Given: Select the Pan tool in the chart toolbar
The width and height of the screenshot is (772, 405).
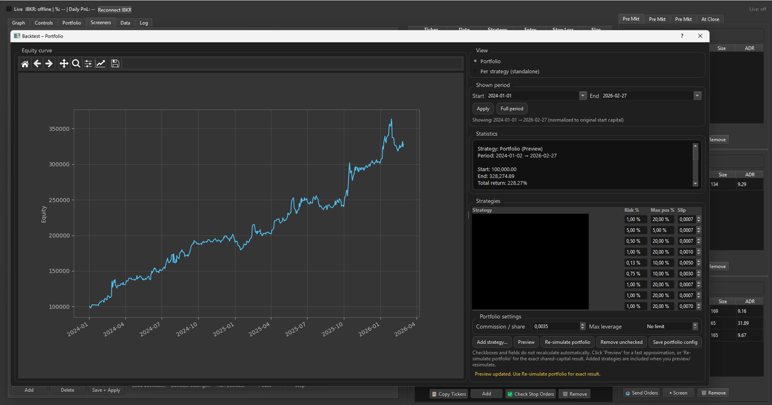Looking at the screenshot, I should pos(64,63).
